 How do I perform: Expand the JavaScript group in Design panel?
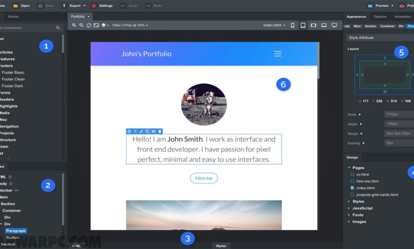349,208
